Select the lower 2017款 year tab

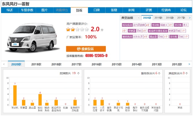click(x=77, y=64)
